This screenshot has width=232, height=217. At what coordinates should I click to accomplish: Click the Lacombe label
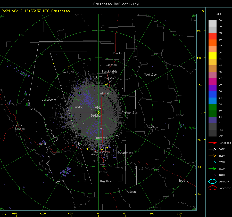coord(111,65)
